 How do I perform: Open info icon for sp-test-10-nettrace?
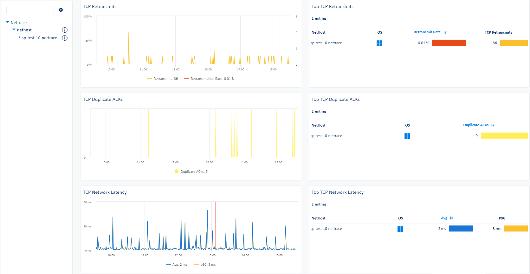tap(65, 38)
